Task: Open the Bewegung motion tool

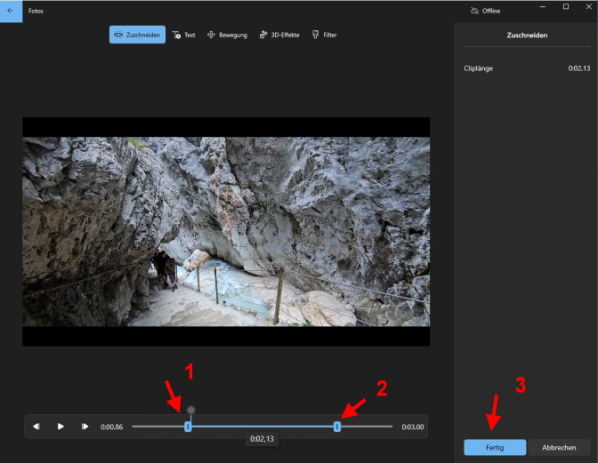Action: tap(227, 35)
